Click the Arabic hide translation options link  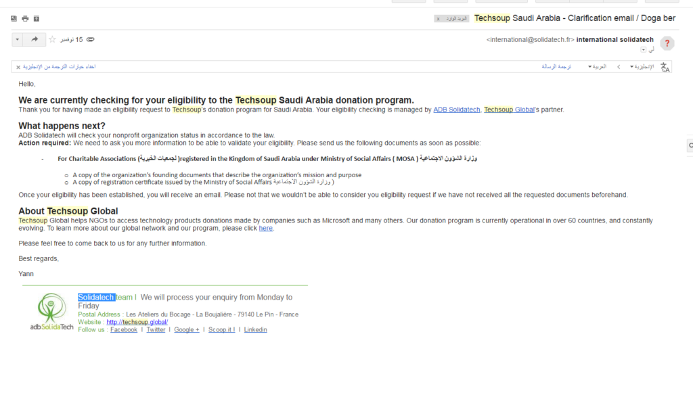click(60, 67)
